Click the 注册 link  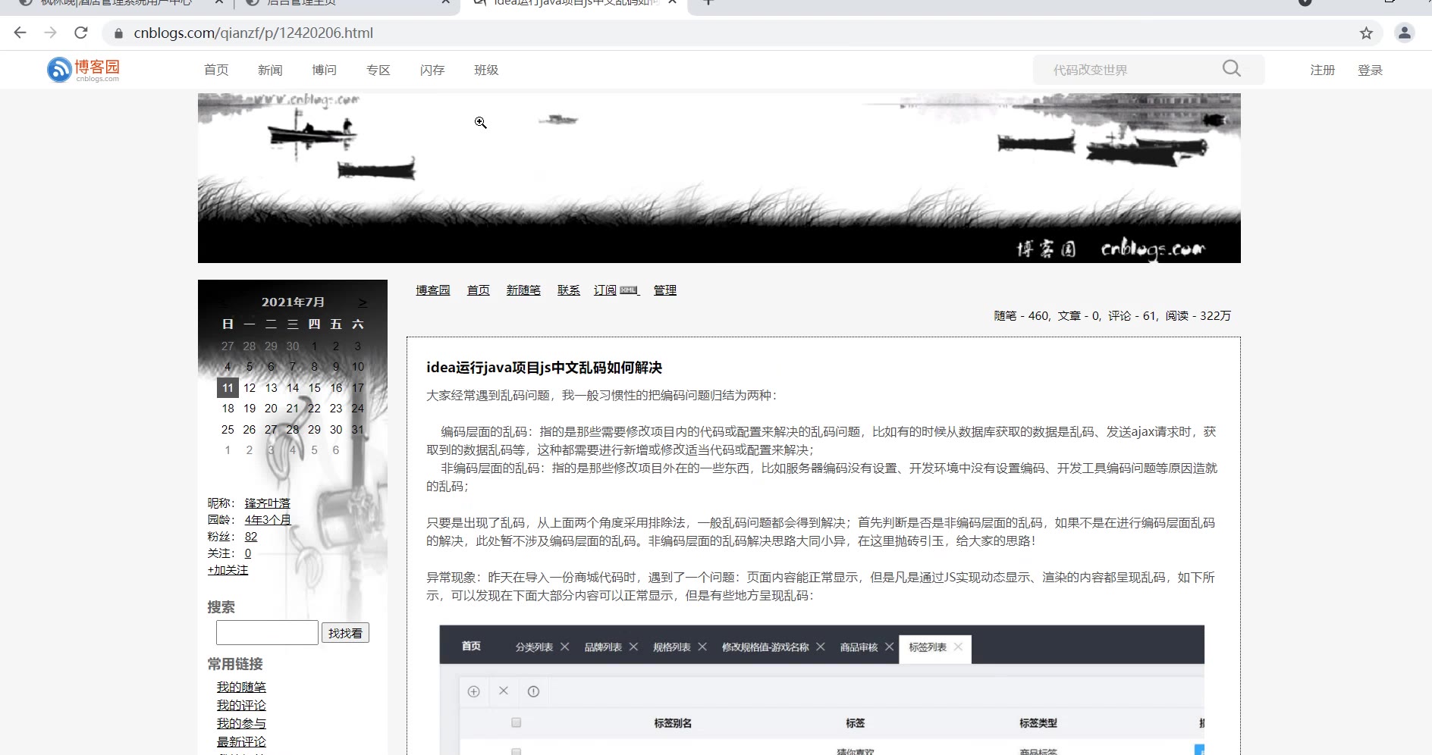coord(1323,70)
